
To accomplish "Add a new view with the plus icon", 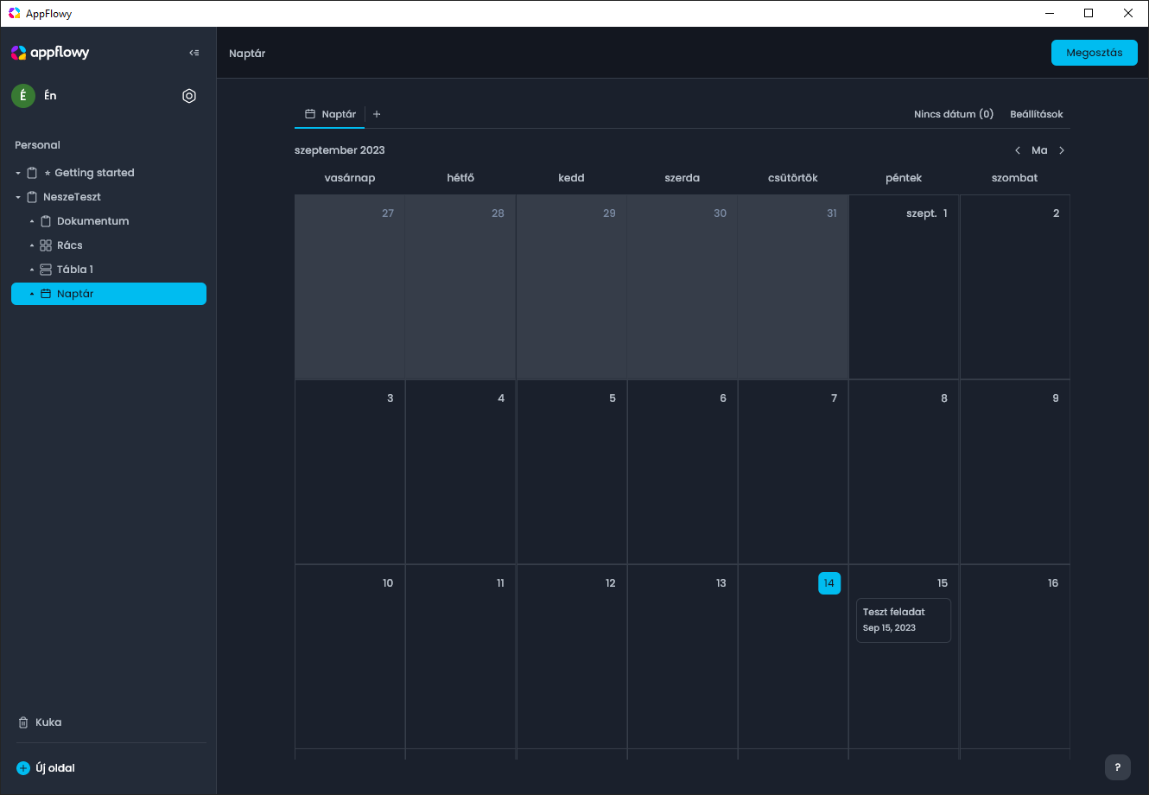I will (x=377, y=114).
